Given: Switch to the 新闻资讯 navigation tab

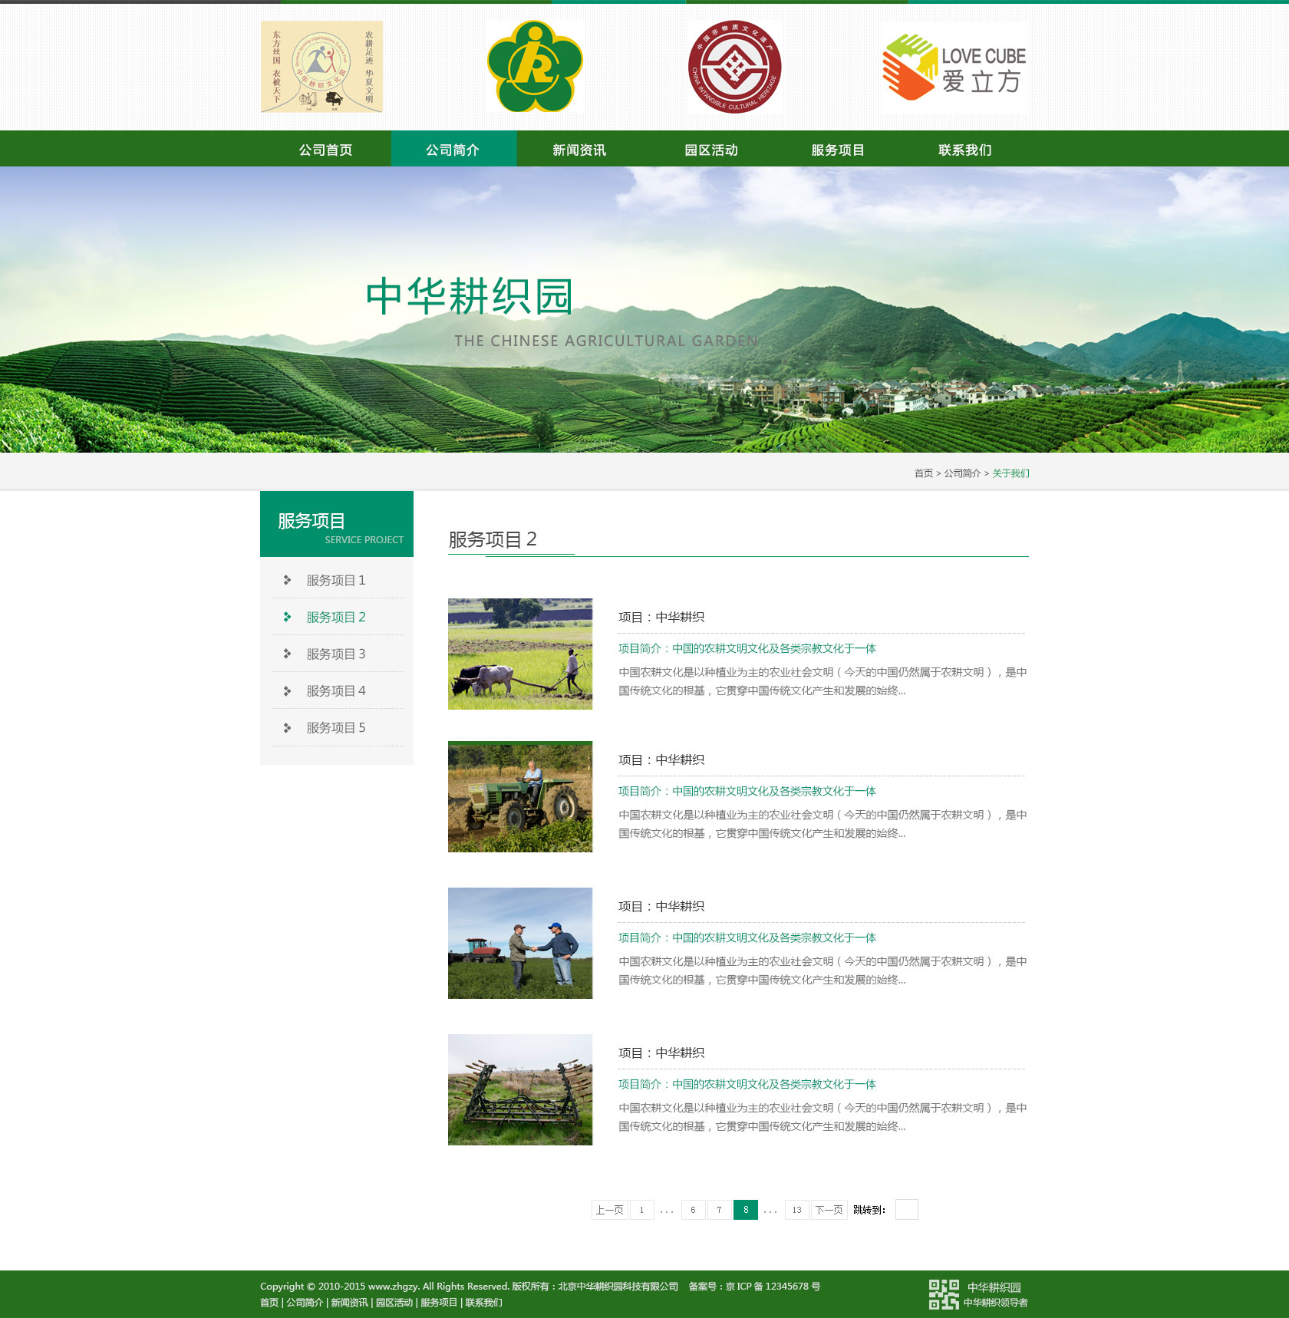Looking at the screenshot, I should pyautogui.click(x=578, y=150).
